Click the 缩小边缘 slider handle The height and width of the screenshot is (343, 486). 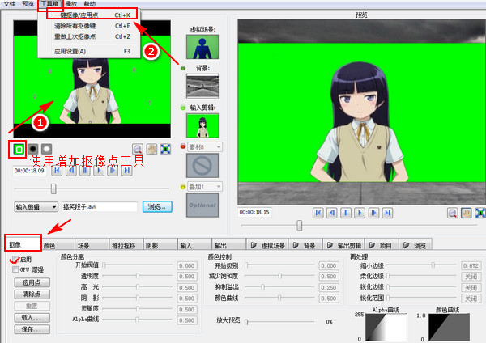pyautogui.click(x=433, y=265)
